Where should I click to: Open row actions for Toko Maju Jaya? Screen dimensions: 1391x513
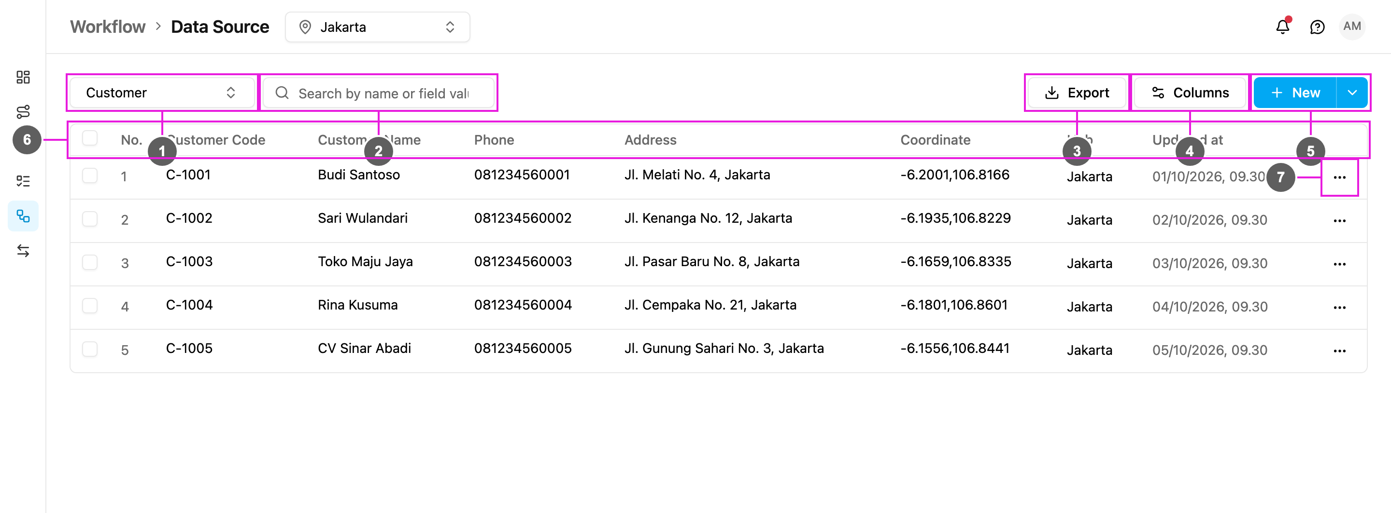tap(1340, 264)
